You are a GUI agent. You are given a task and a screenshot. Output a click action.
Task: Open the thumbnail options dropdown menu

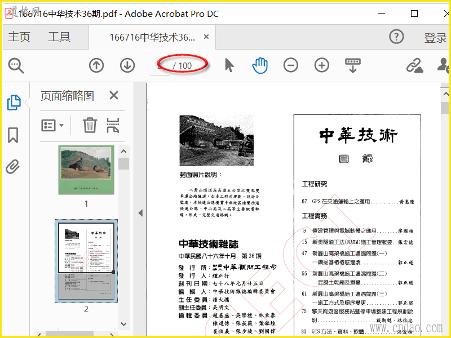52,125
